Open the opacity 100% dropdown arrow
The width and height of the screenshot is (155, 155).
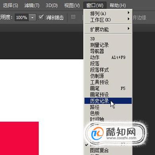pos(32,17)
